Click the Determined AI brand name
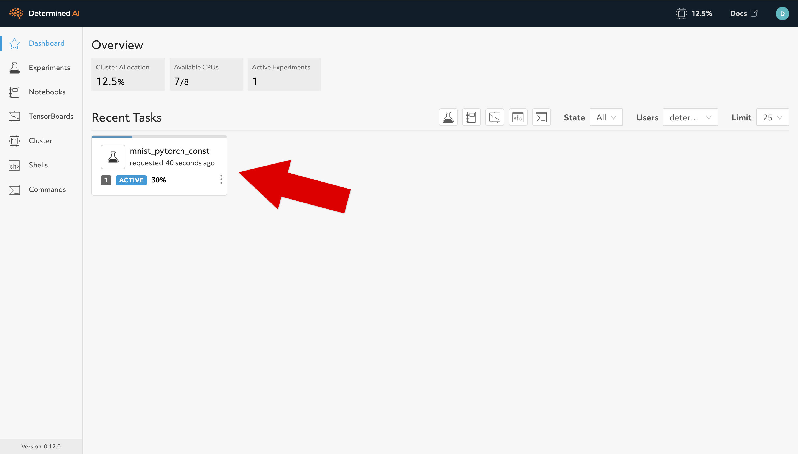Viewport: 798px width, 454px height. click(x=54, y=13)
